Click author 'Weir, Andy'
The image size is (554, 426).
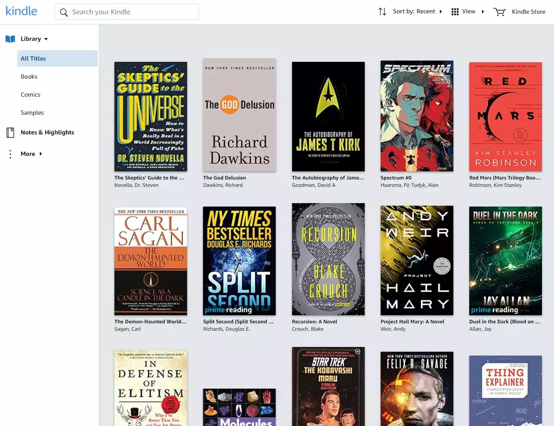click(393, 329)
